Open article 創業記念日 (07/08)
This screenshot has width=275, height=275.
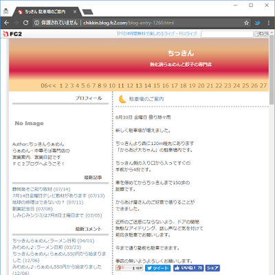click(32, 209)
